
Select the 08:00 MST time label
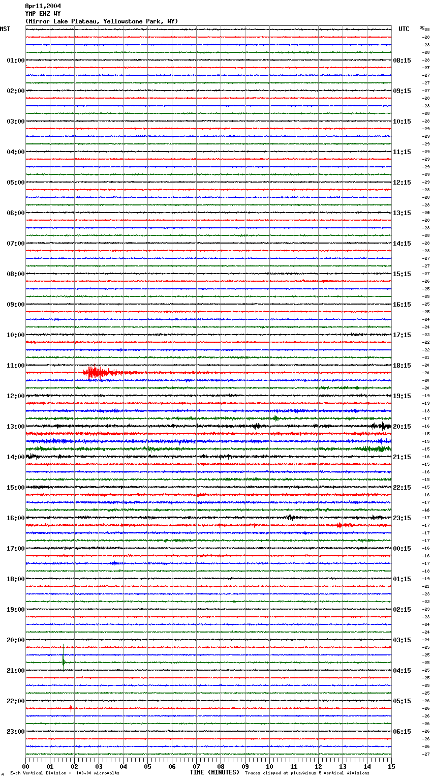pos(16,274)
